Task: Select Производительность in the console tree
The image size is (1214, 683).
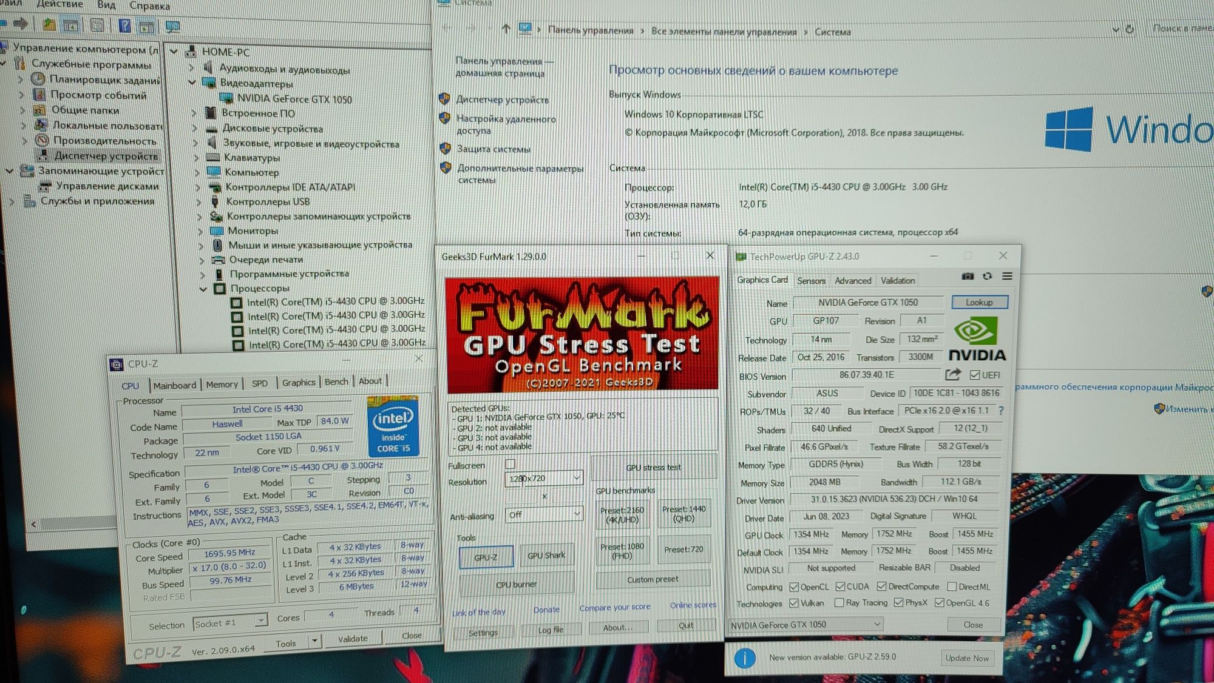Action: 96,141
